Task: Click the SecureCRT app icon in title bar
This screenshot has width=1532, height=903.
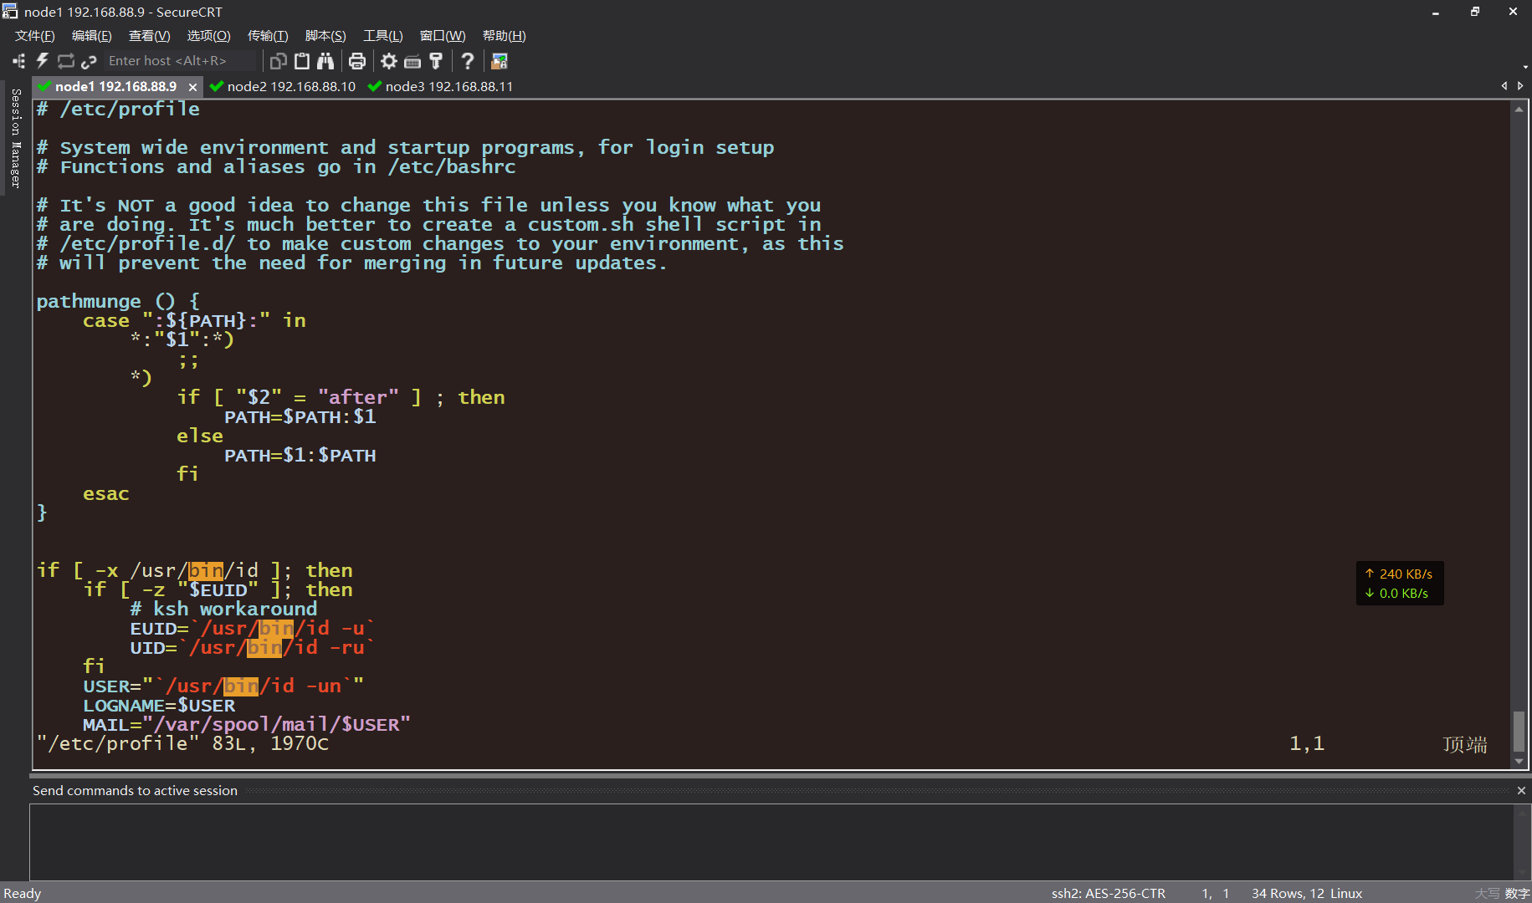Action: tap(10, 12)
